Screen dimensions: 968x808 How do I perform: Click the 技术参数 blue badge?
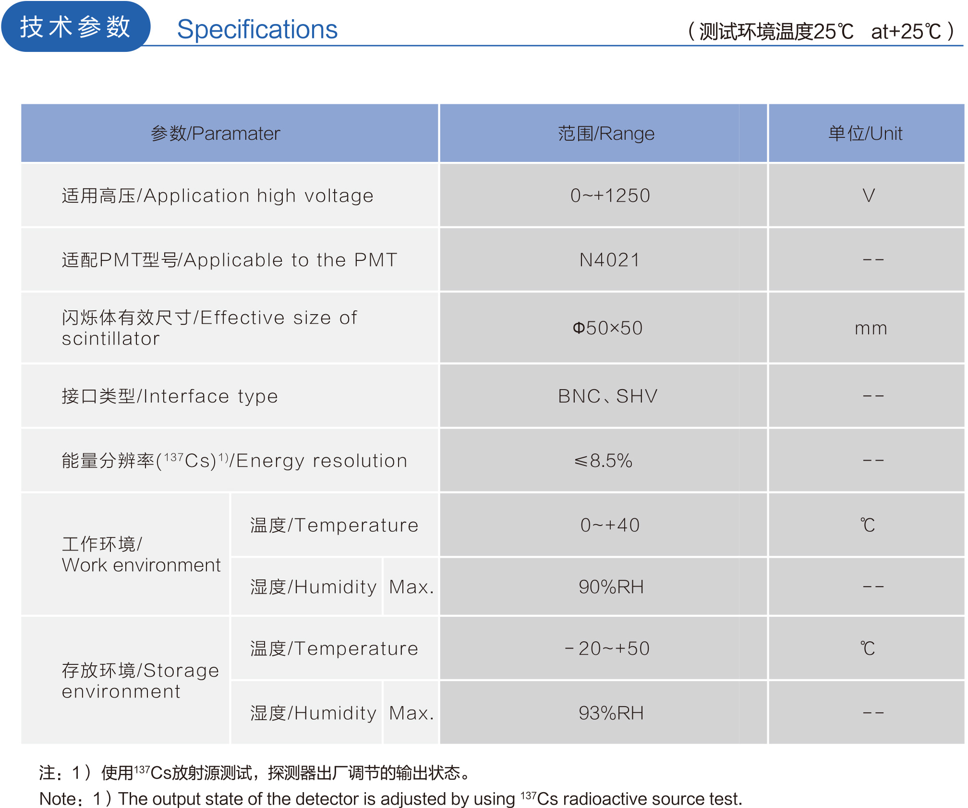75,26
